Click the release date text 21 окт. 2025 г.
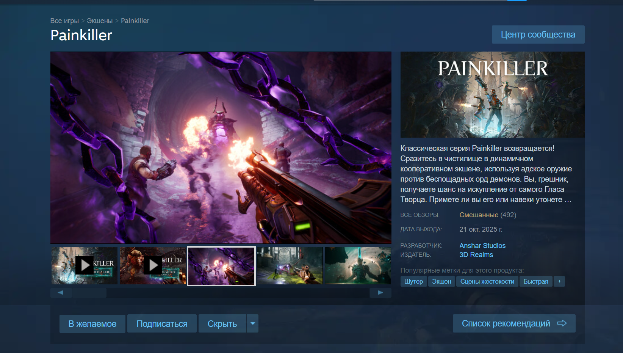The image size is (623, 353). pyautogui.click(x=481, y=229)
